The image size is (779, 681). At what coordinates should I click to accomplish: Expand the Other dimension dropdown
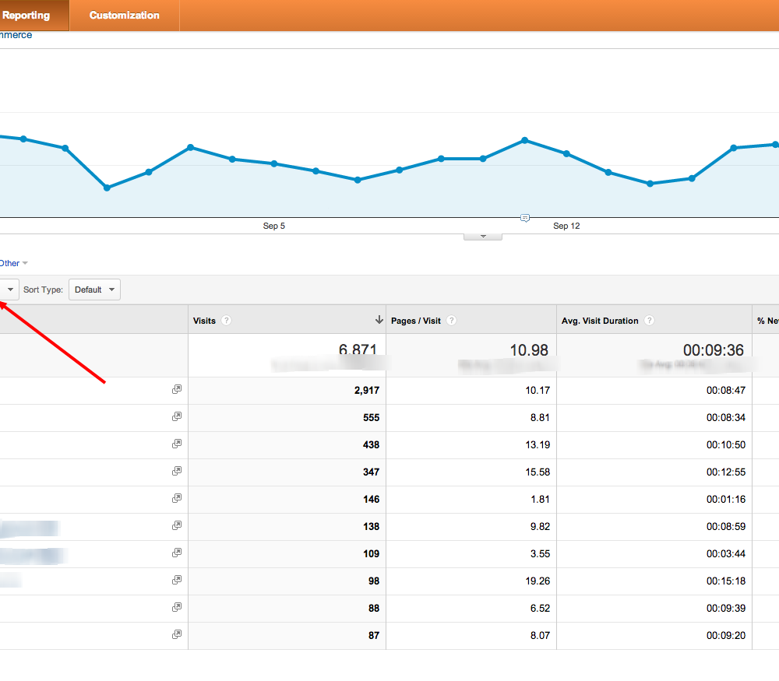click(x=14, y=264)
